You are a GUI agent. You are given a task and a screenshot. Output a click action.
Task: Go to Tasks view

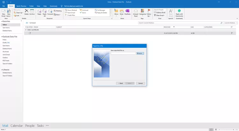point(40,126)
